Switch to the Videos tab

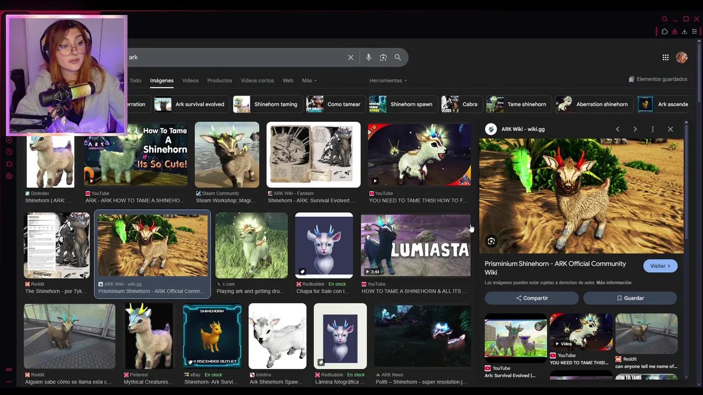tap(190, 81)
